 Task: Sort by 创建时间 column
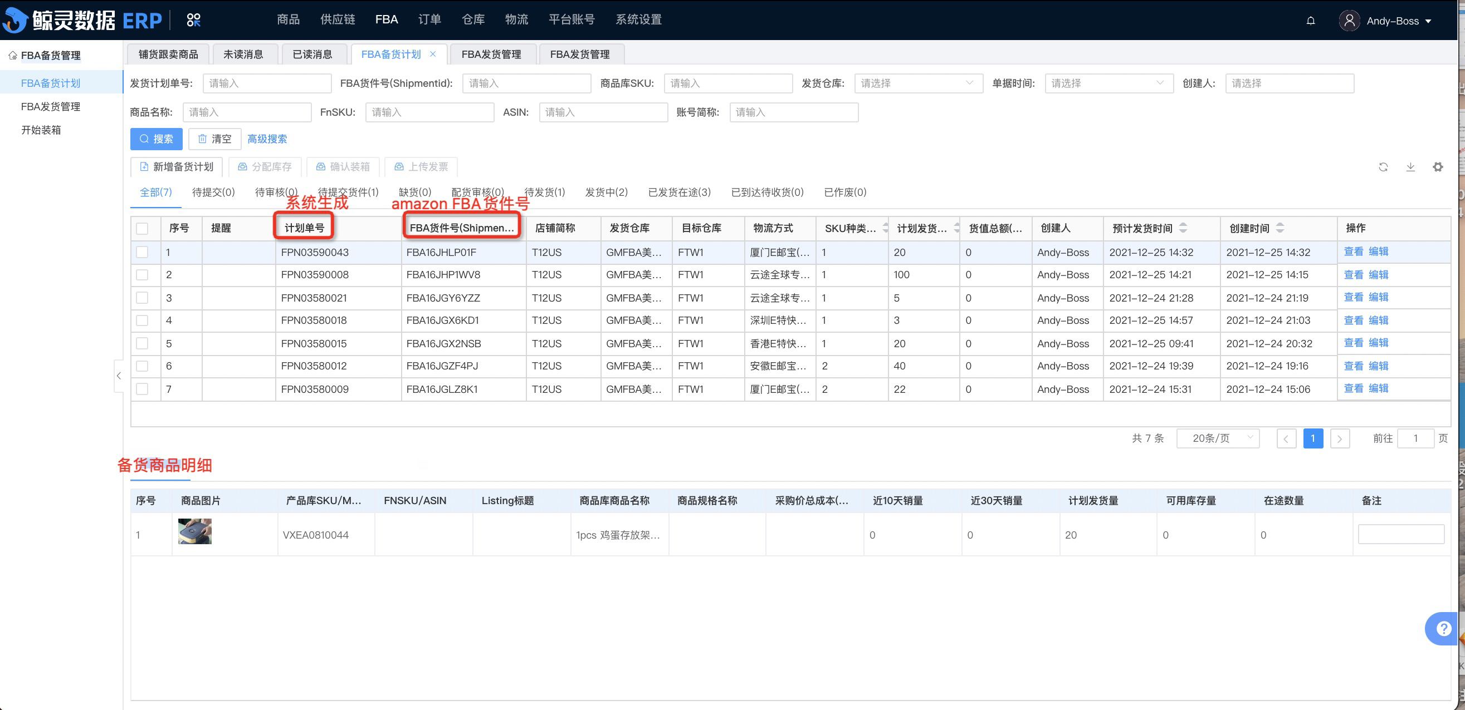pyautogui.click(x=1280, y=228)
